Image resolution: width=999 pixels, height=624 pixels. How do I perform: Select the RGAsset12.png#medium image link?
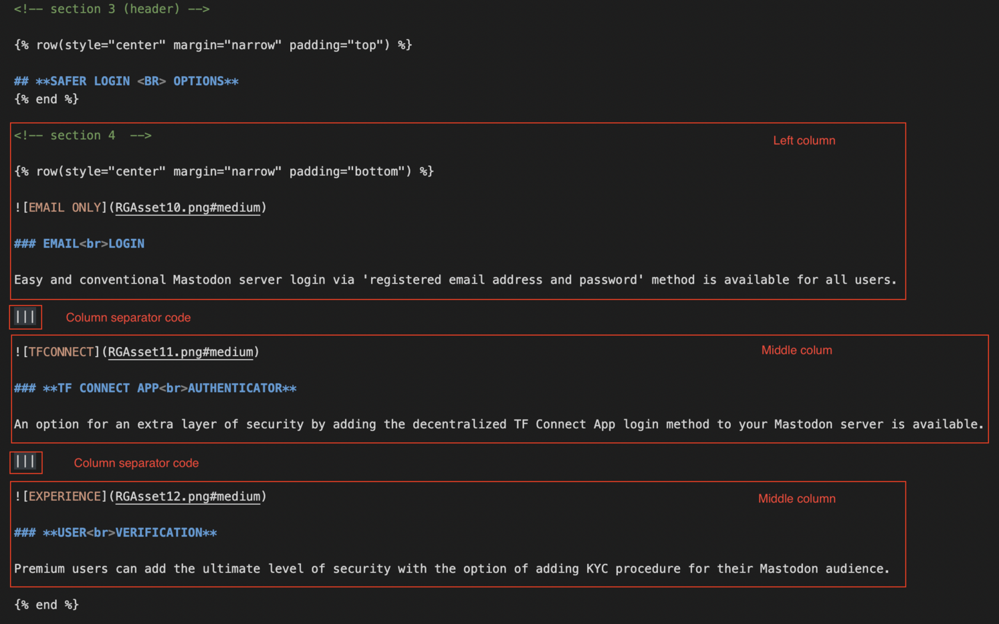click(x=187, y=497)
